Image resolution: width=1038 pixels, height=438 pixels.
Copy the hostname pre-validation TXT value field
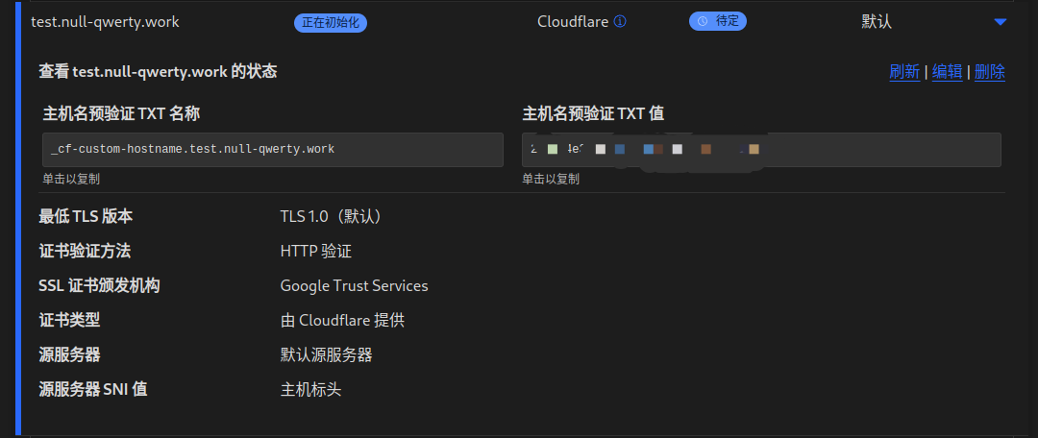point(761,150)
